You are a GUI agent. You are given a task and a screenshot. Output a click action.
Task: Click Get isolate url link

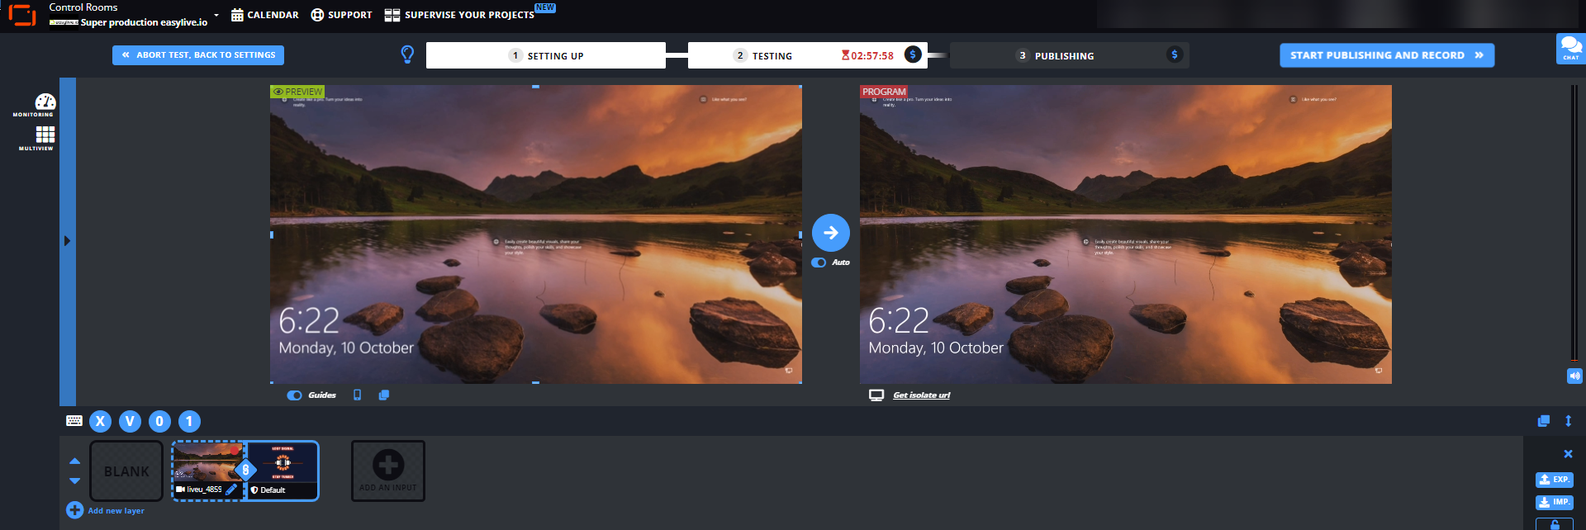click(922, 395)
